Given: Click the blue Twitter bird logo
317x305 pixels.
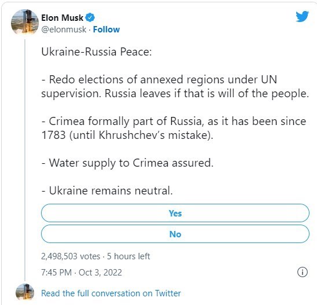Looking at the screenshot, I should pos(302,16).
